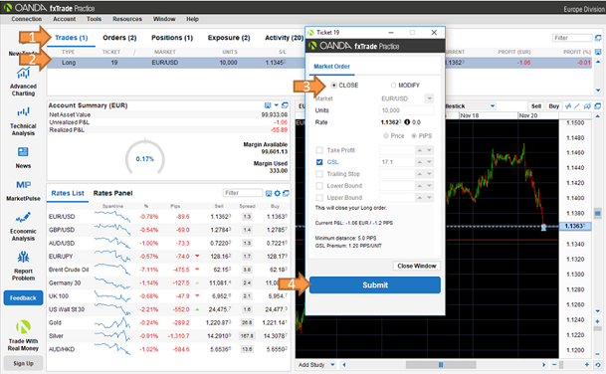Click the chart horizontal scrollbar thumb
This screenshot has height=374, width=606.
[441, 365]
